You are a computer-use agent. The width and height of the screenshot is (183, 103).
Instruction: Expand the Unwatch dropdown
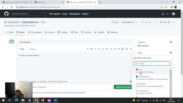click(136, 22)
